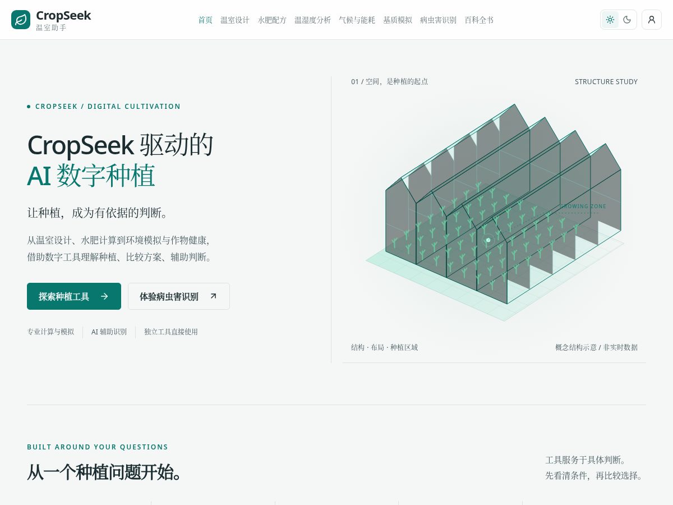
Task: Click the 从一个种植问题开始 heading
Action: click(105, 472)
